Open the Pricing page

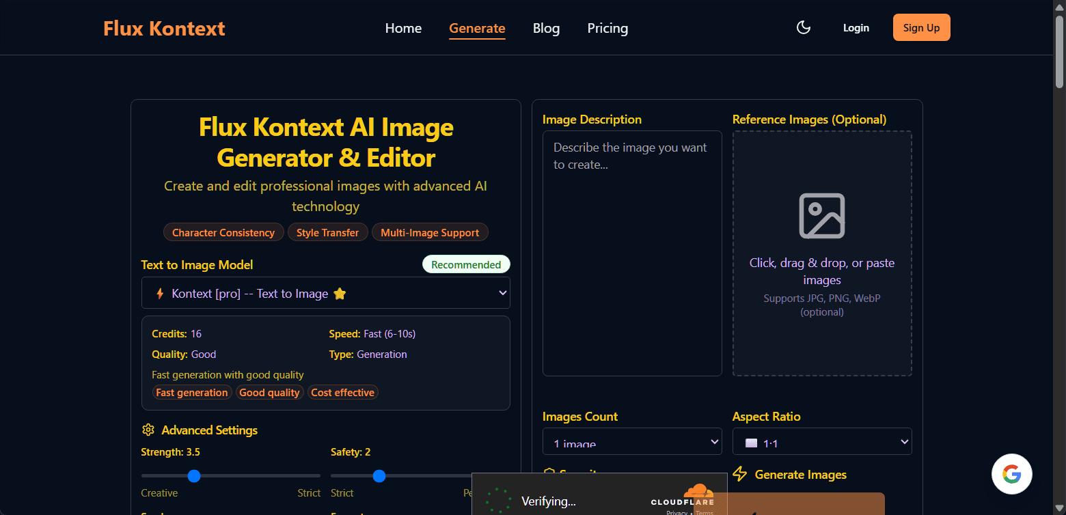tap(607, 28)
